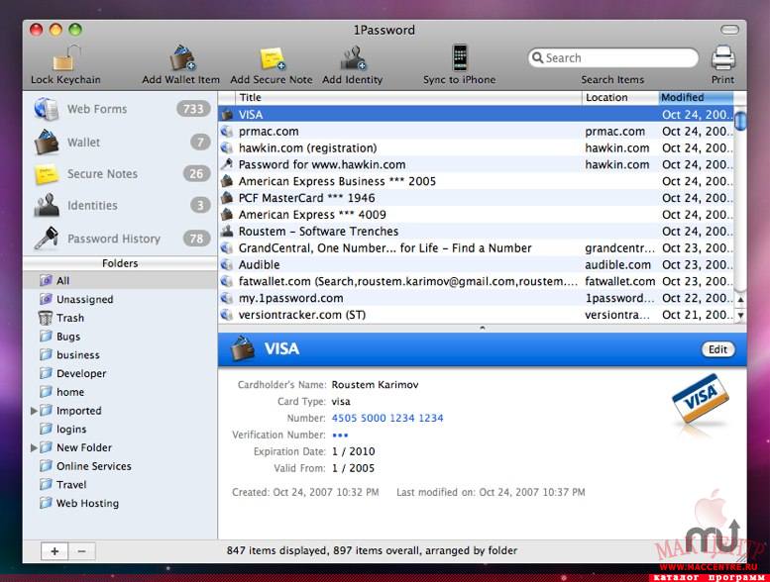Click key icon beside Password for www.hawkin.com
The width and height of the screenshot is (770, 582).
226,164
